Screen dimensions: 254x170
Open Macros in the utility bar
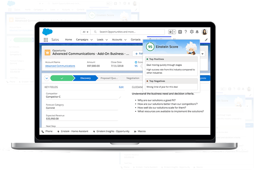pos(140,131)
